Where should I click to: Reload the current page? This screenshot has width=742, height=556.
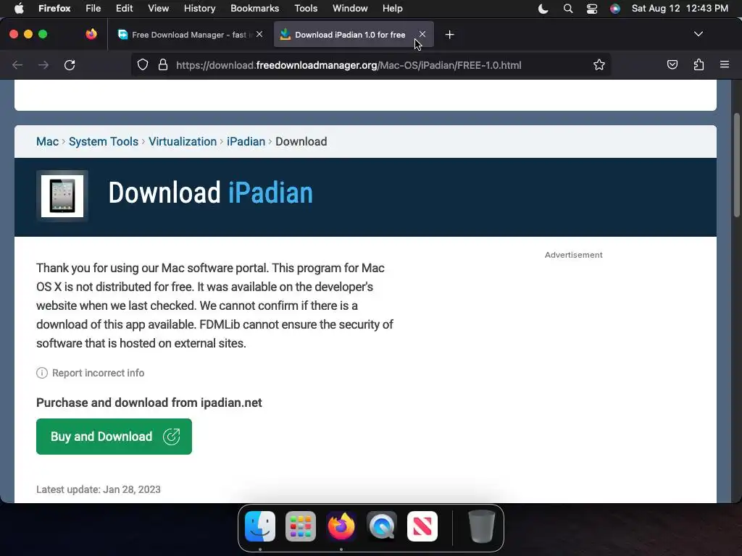point(70,64)
